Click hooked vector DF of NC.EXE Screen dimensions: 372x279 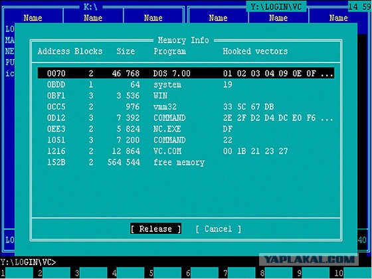228,129
